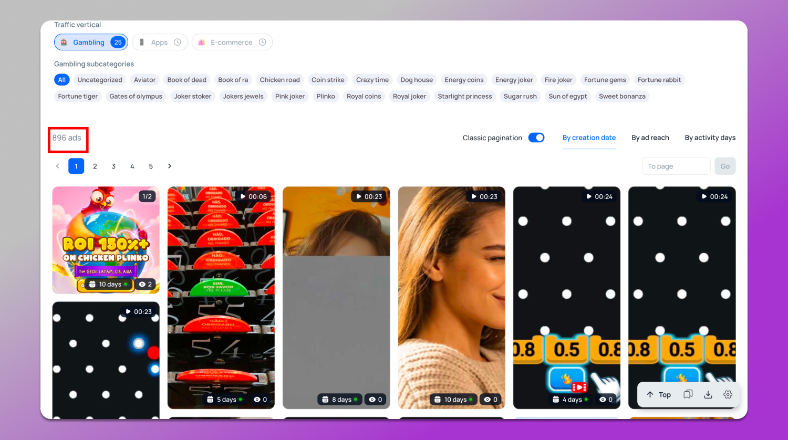Click the Top scroll button
This screenshot has height=440, width=788.
pos(659,394)
